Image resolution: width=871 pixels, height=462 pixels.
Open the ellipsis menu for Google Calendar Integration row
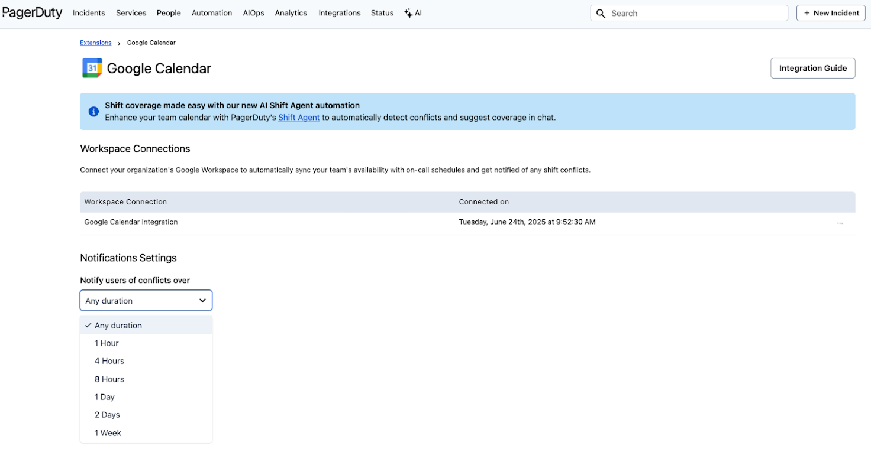coord(840,222)
